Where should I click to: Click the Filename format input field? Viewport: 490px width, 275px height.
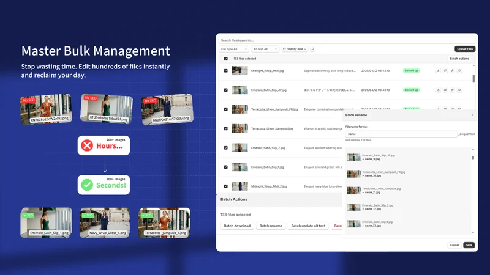point(401,134)
